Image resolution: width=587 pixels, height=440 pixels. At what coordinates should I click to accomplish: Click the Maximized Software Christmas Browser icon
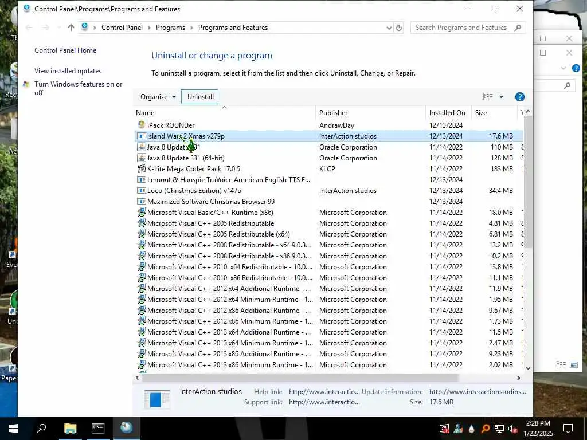[141, 201]
